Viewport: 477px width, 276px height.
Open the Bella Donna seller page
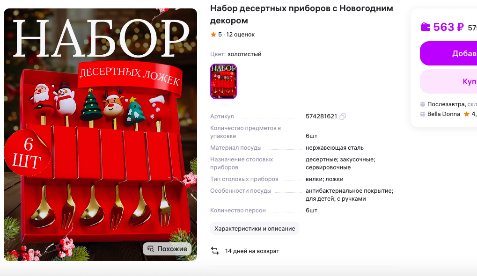click(x=444, y=114)
